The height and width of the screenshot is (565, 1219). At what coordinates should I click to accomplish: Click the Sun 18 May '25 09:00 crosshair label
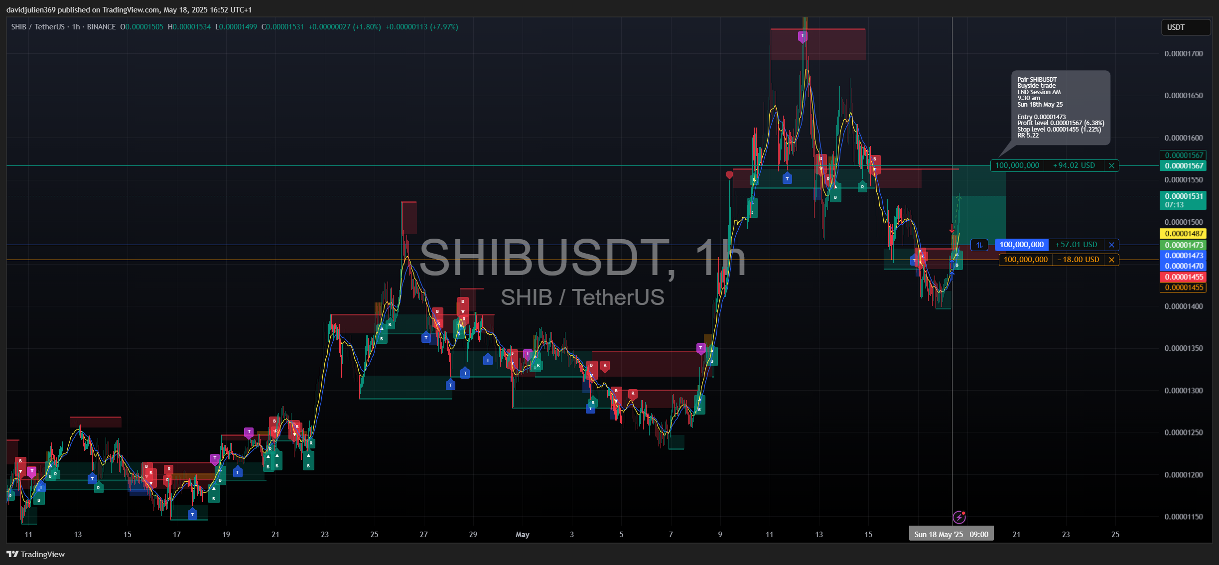pyautogui.click(x=951, y=534)
